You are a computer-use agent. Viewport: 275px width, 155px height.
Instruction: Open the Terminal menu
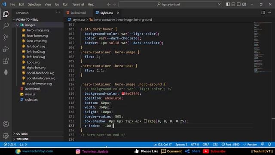[x=78, y=4]
